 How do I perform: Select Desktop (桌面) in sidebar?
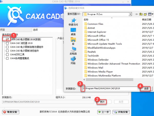[x=73, y=32]
